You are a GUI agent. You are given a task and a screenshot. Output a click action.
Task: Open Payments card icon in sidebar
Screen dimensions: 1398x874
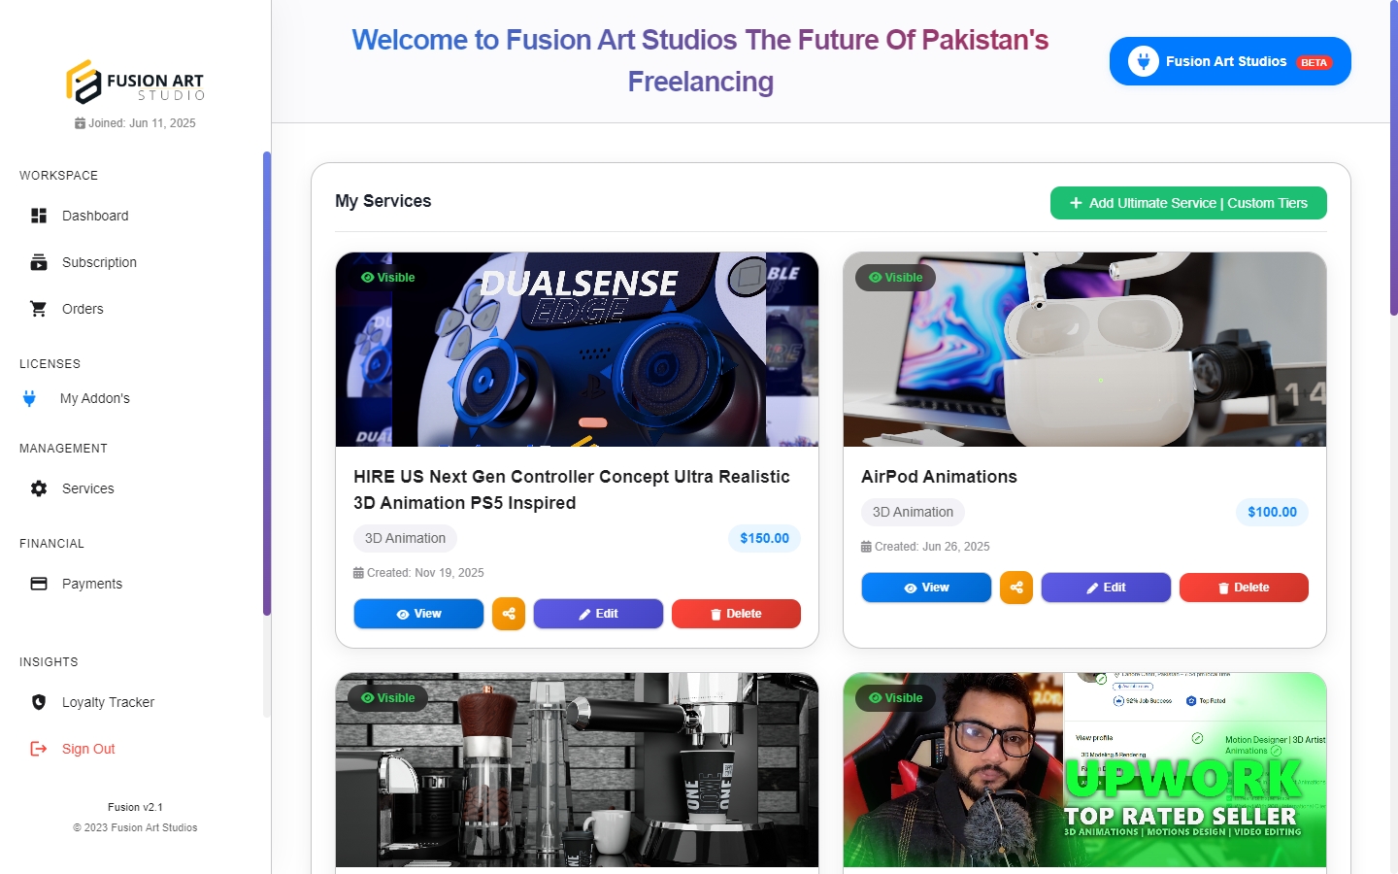coord(39,584)
